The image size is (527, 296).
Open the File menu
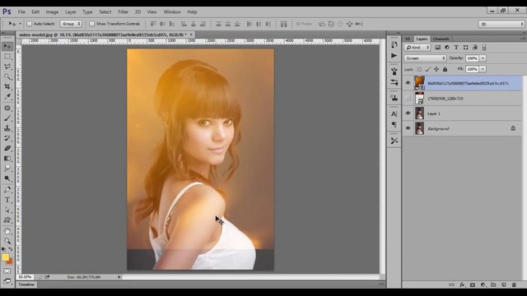21,12
